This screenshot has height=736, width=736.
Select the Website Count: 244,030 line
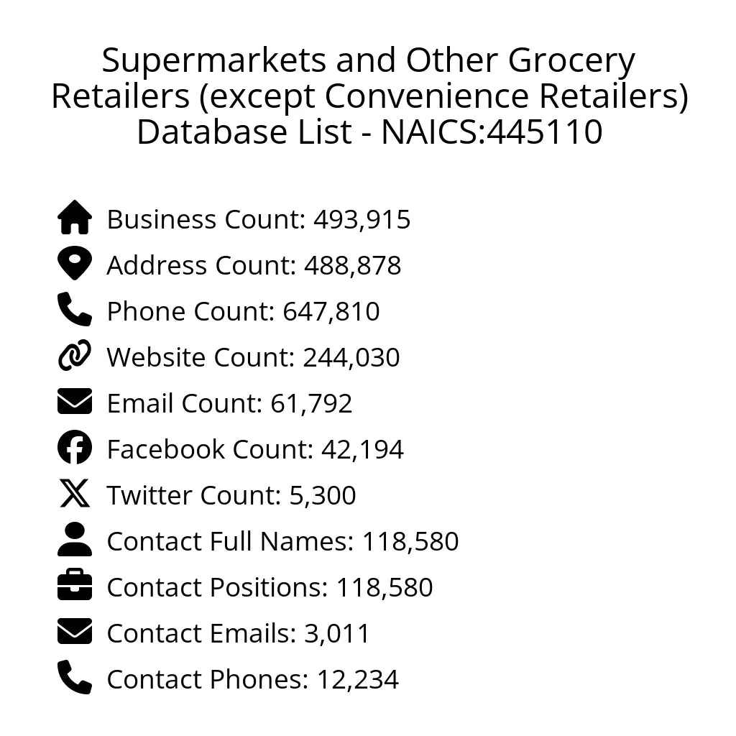click(253, 357)
